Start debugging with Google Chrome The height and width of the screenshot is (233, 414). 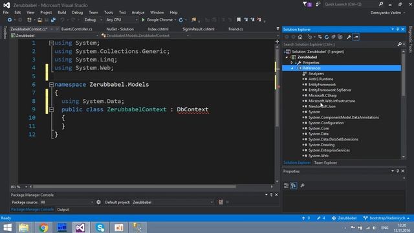point(157,20)
